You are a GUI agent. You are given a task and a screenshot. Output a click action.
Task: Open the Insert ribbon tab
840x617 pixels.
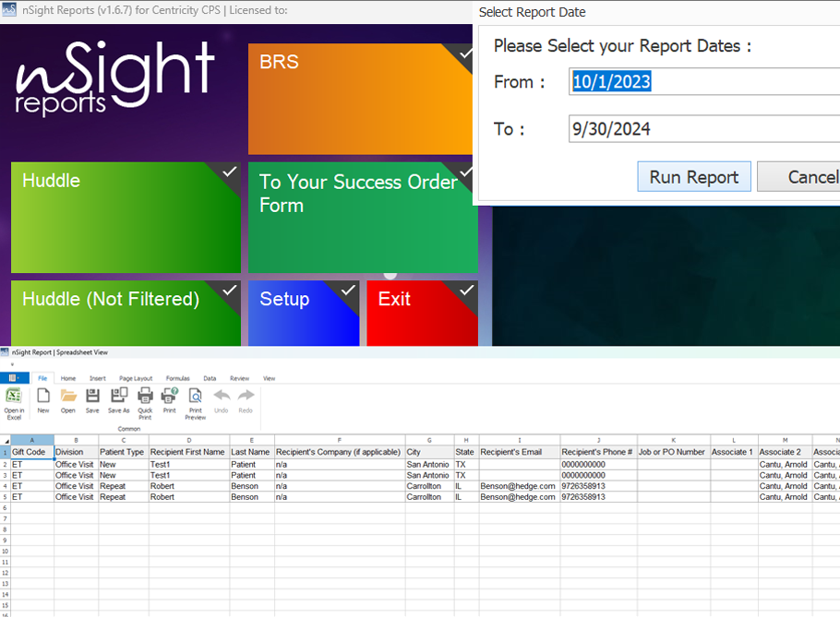98,378
